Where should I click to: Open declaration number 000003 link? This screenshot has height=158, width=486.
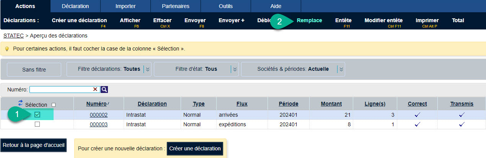coord(99,124)
